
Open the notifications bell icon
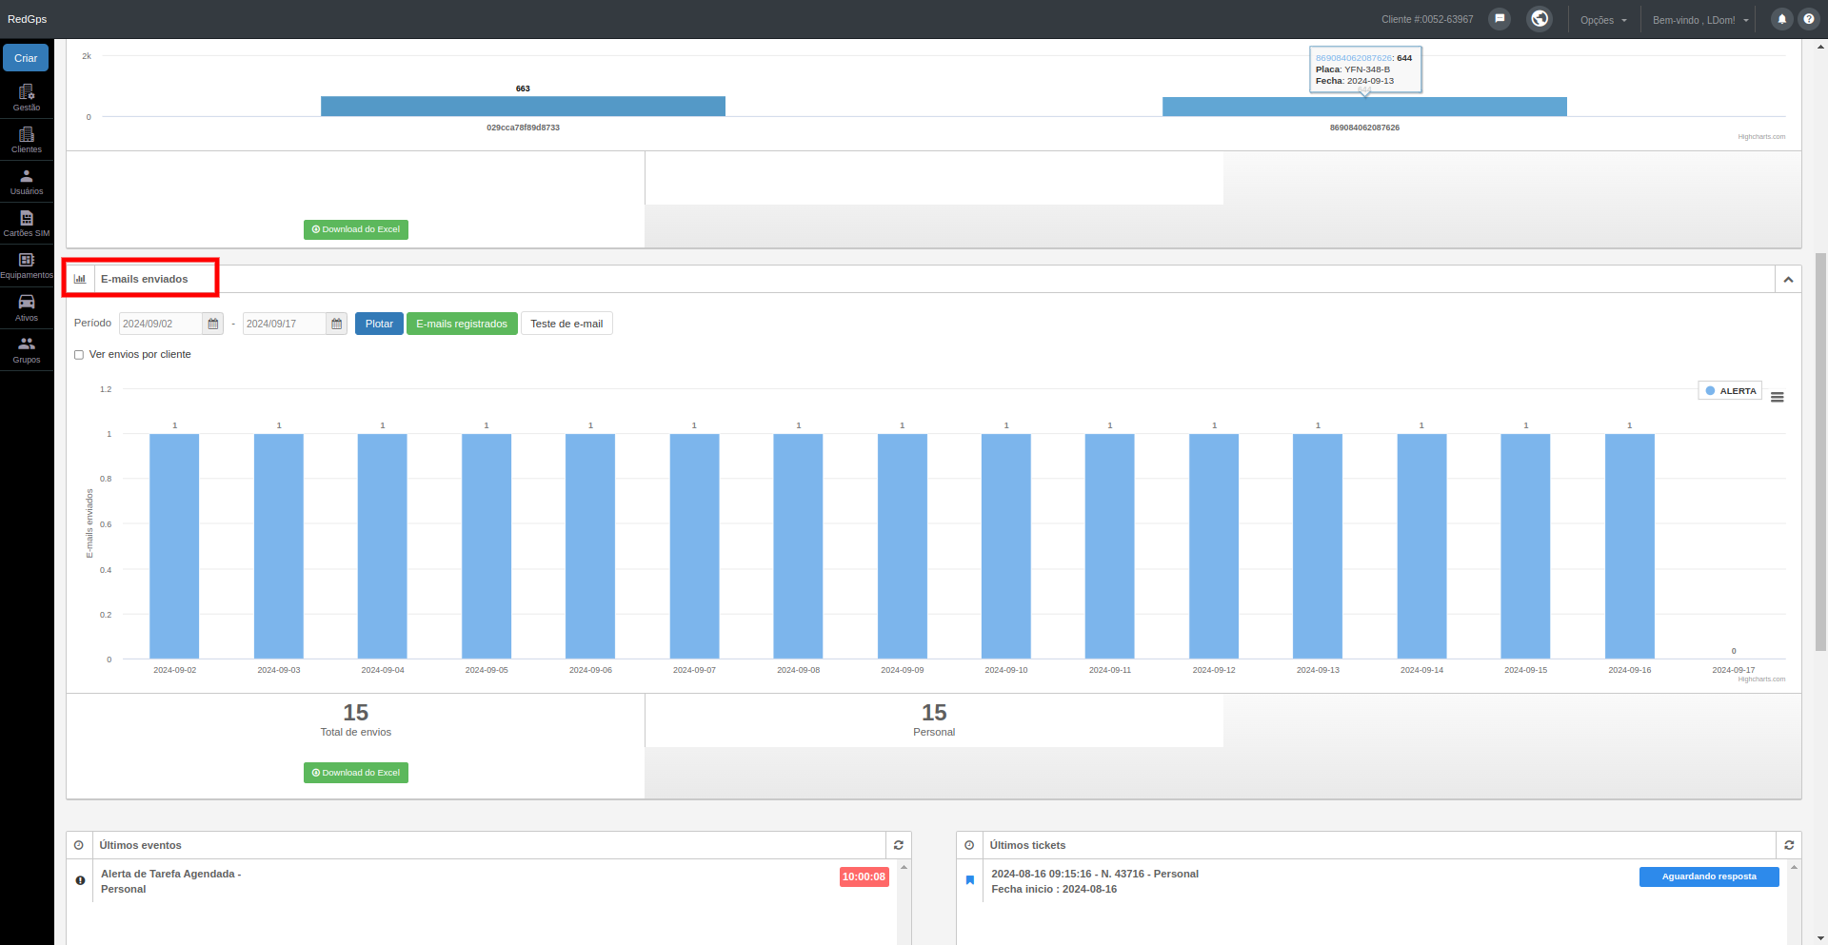pos(1781,19)
